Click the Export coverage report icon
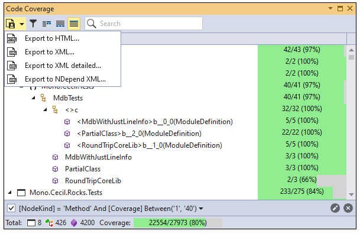This screenshot has height=234, width=360. coord(11,24)
